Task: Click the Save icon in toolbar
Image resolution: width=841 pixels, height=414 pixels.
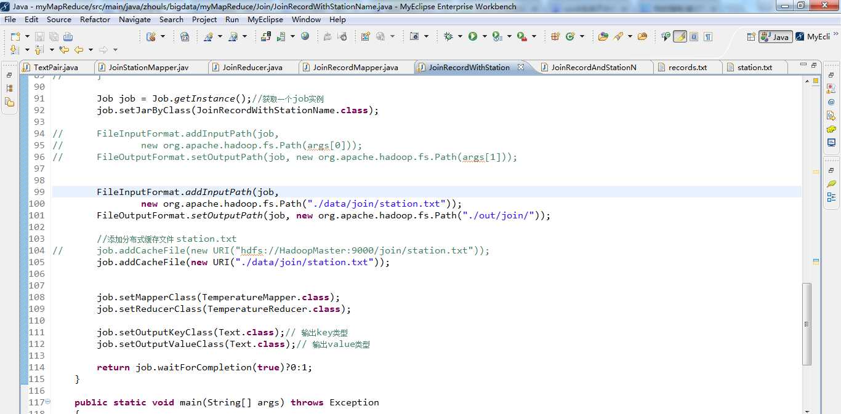Action: [39, 37]
